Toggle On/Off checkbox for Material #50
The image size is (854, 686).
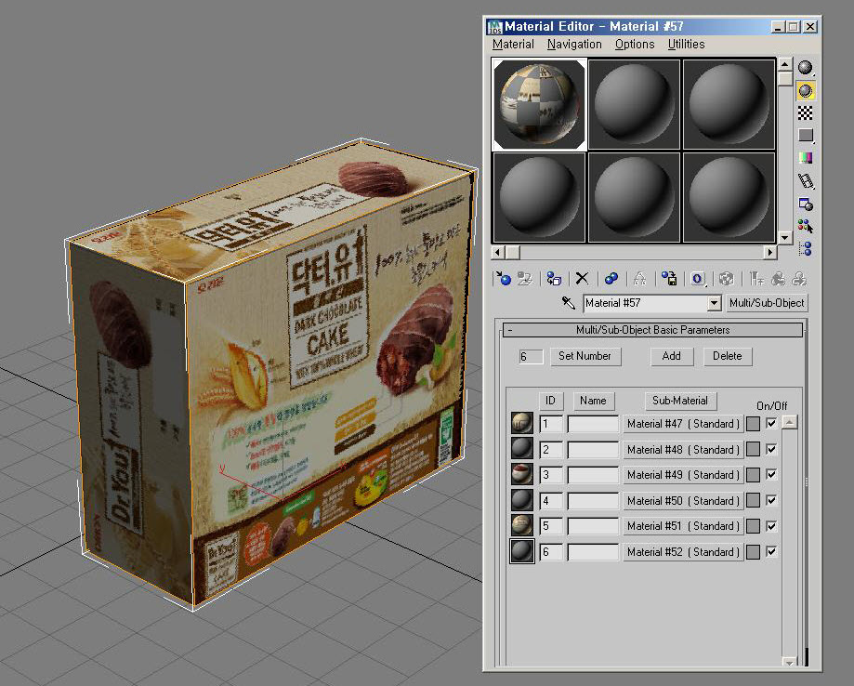pos(771,500)
